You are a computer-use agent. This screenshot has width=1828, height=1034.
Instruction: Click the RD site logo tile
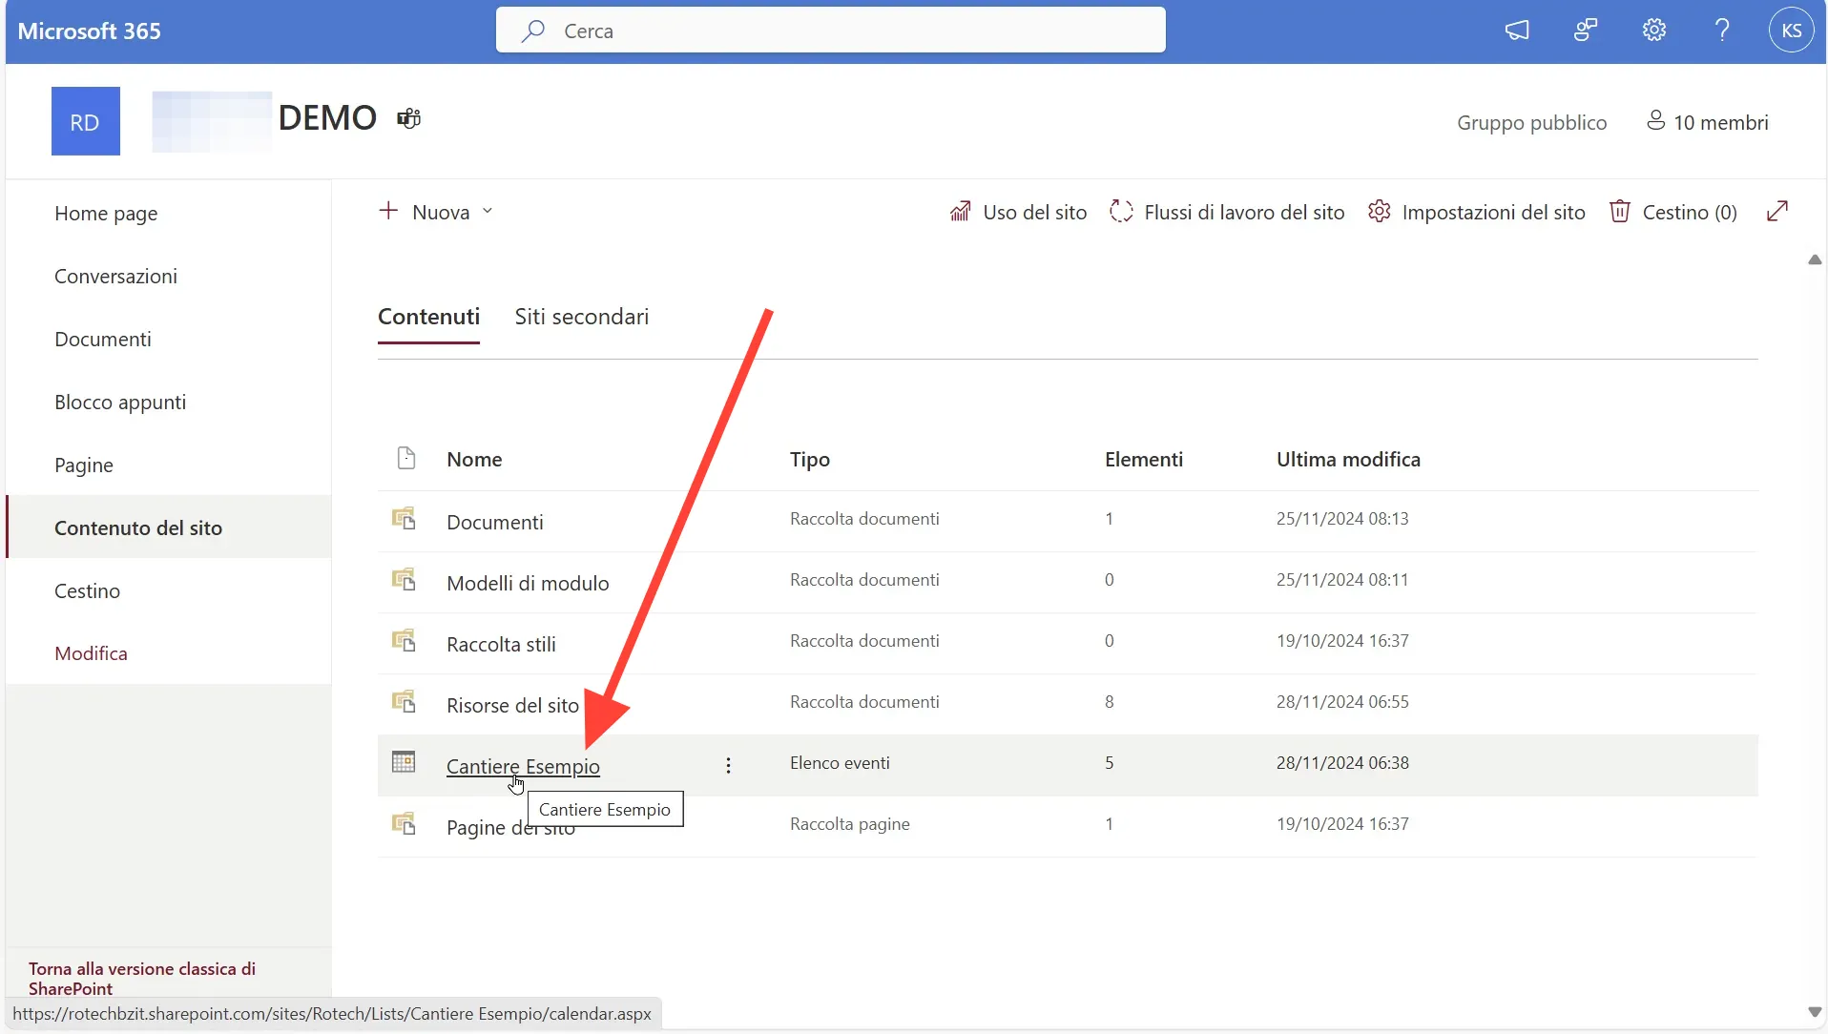point(86,121)
